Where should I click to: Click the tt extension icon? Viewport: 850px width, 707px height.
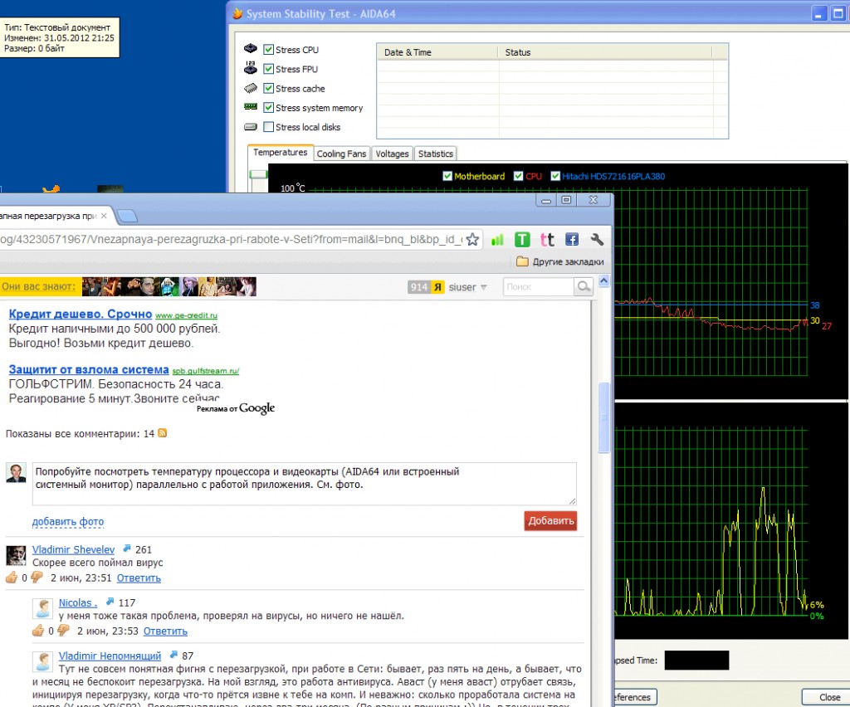coord(547,240)
